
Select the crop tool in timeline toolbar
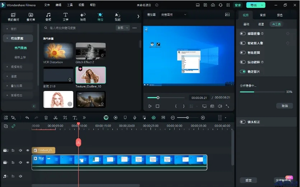tap(65, 118)
